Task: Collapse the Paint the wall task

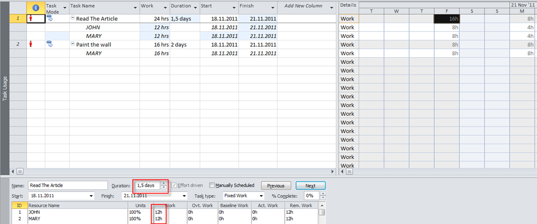Action: pos(73,45)
